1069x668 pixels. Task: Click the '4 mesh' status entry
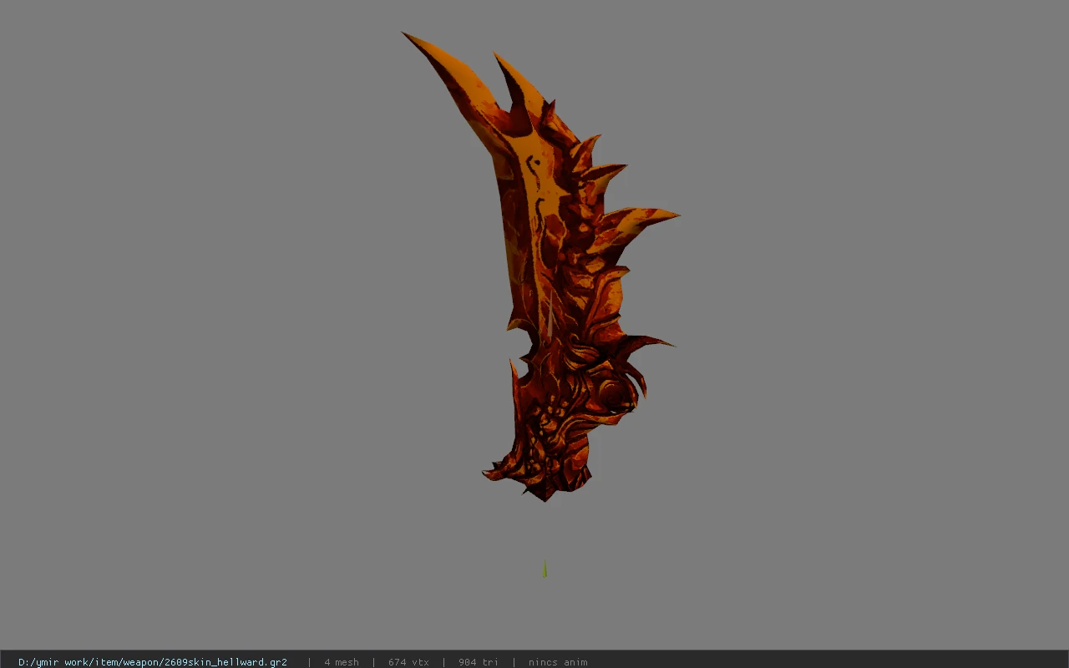pos(342,662)
